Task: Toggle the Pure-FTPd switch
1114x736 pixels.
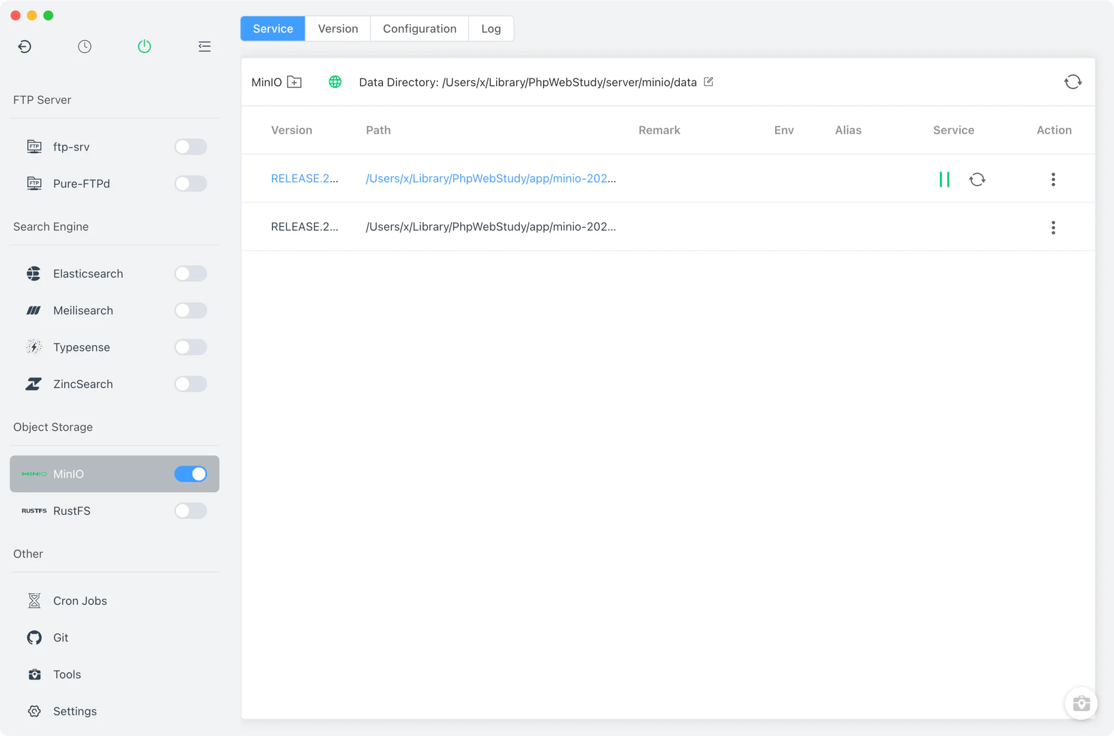Action: [190, 183]
